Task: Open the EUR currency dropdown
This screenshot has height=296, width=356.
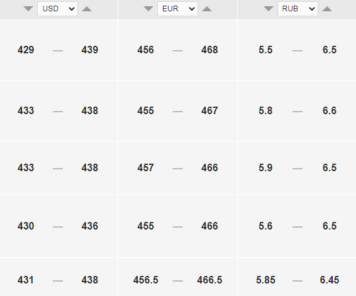Action: pos(177,9)
